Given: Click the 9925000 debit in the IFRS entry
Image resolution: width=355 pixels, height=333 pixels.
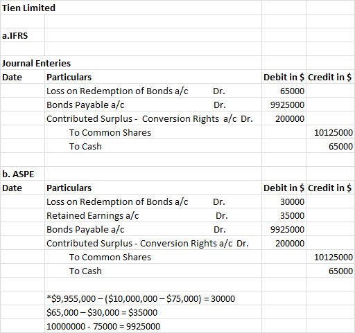Looking at the screenshot, I should (x=284, y=105).
